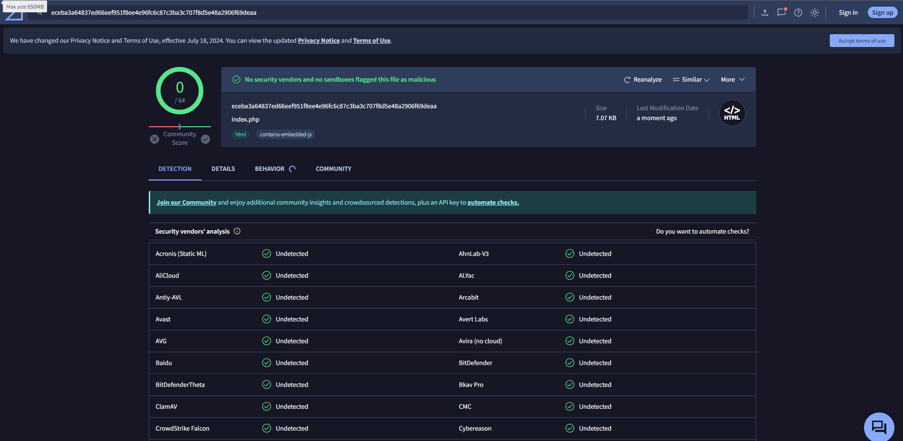Click the HTML file type badge icon
This screenshot has height=441, width=903.
point(732,113)
